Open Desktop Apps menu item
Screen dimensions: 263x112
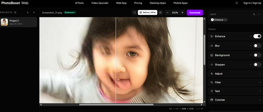click(x=158, y=3)
